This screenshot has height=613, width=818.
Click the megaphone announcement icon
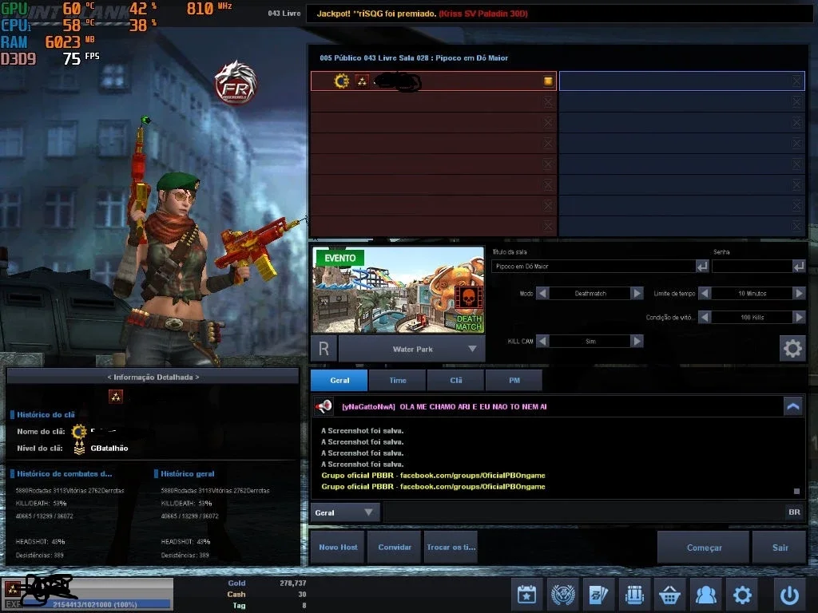324,406
